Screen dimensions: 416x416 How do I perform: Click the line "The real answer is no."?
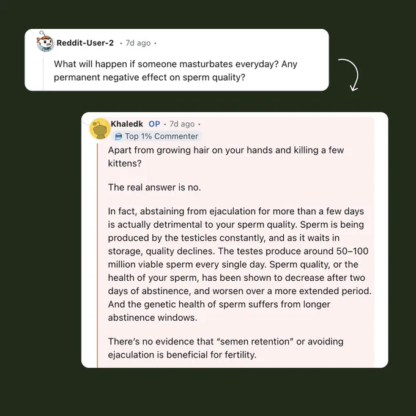click(x=154, y=187)
